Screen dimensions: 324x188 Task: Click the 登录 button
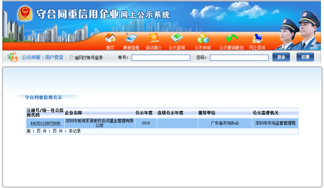tap(281, 57)
